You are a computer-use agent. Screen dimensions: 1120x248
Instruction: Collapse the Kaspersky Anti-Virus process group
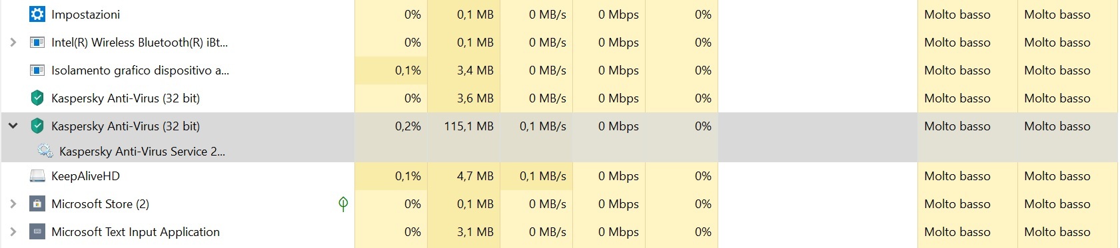13,126
